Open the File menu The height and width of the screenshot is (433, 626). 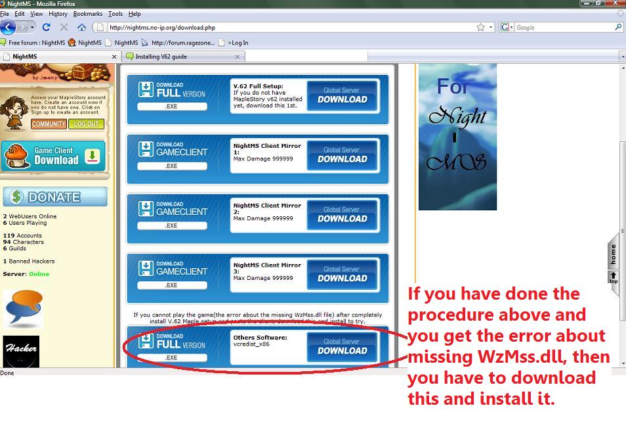5,14
